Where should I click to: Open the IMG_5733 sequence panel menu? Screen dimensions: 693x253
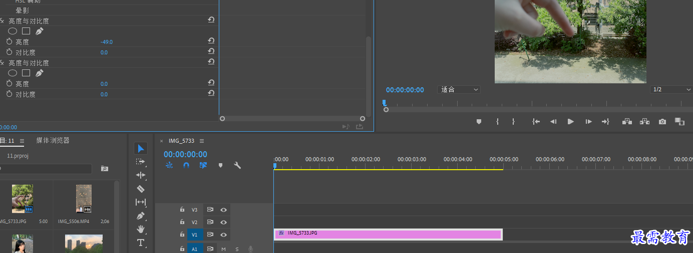coord(202,141)
